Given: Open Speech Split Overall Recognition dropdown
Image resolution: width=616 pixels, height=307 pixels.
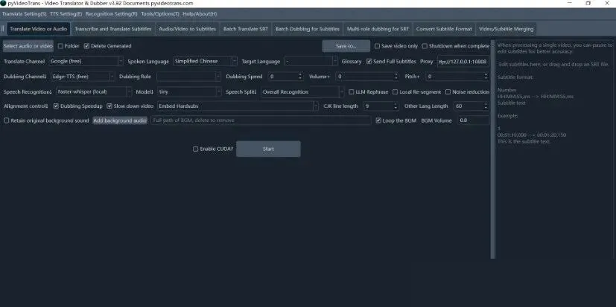Looking at the screenshot, I should click(x=302, y=91).
